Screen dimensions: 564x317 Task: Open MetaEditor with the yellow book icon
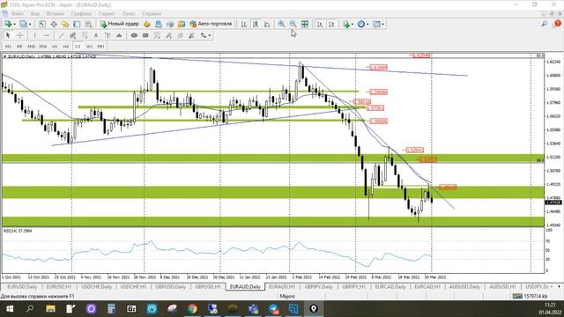pyautogui.click(x=147, y=24)
